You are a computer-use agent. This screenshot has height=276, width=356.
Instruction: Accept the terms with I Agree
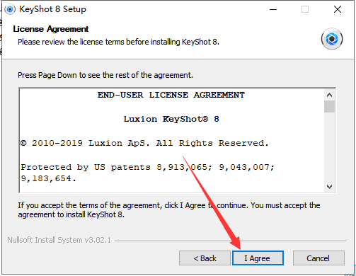(x=258, y=258)
